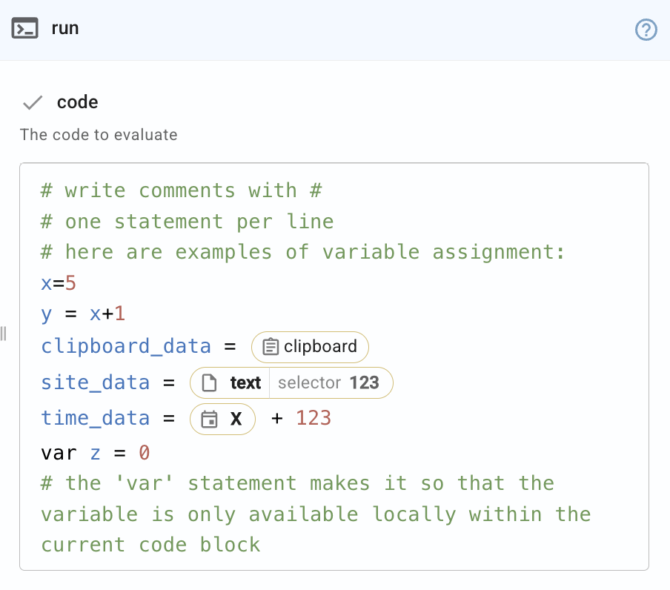Viewport: 670px width, 590px height.
Task: Place cursor on y = x+1 line
Action: [x=83, y=315]
